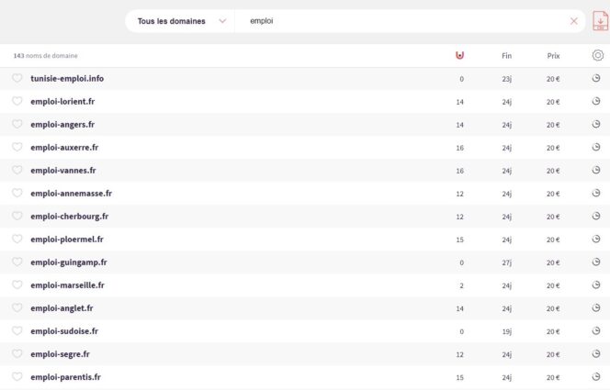Click the clock icon for emploi-marseille.fr
This screenshot has width=610, height=390.
coord(595,285)
